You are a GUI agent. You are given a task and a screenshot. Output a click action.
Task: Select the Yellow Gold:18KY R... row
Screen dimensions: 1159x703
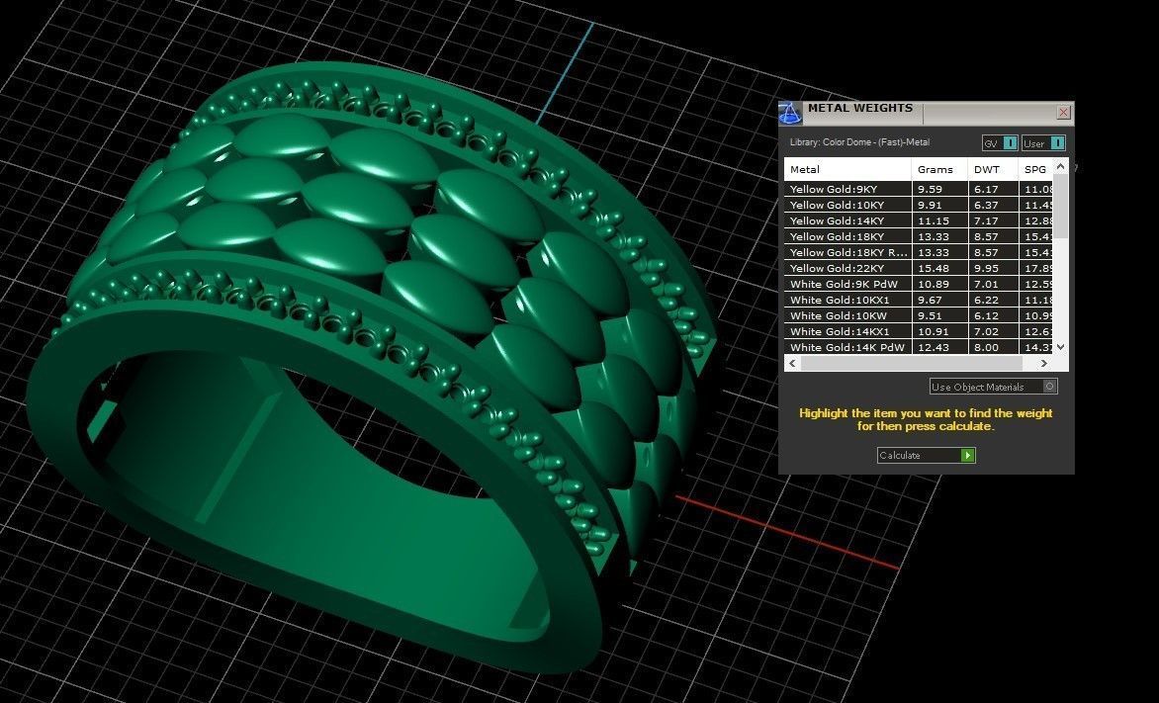(x=919, y=252)
